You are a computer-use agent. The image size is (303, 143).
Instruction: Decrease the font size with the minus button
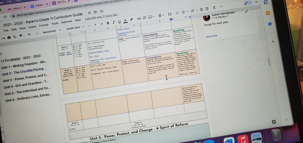pyautogui.click(x=89, y=26)
